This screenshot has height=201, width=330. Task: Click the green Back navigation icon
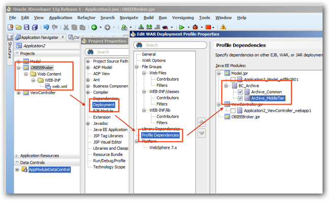(94, 27)
